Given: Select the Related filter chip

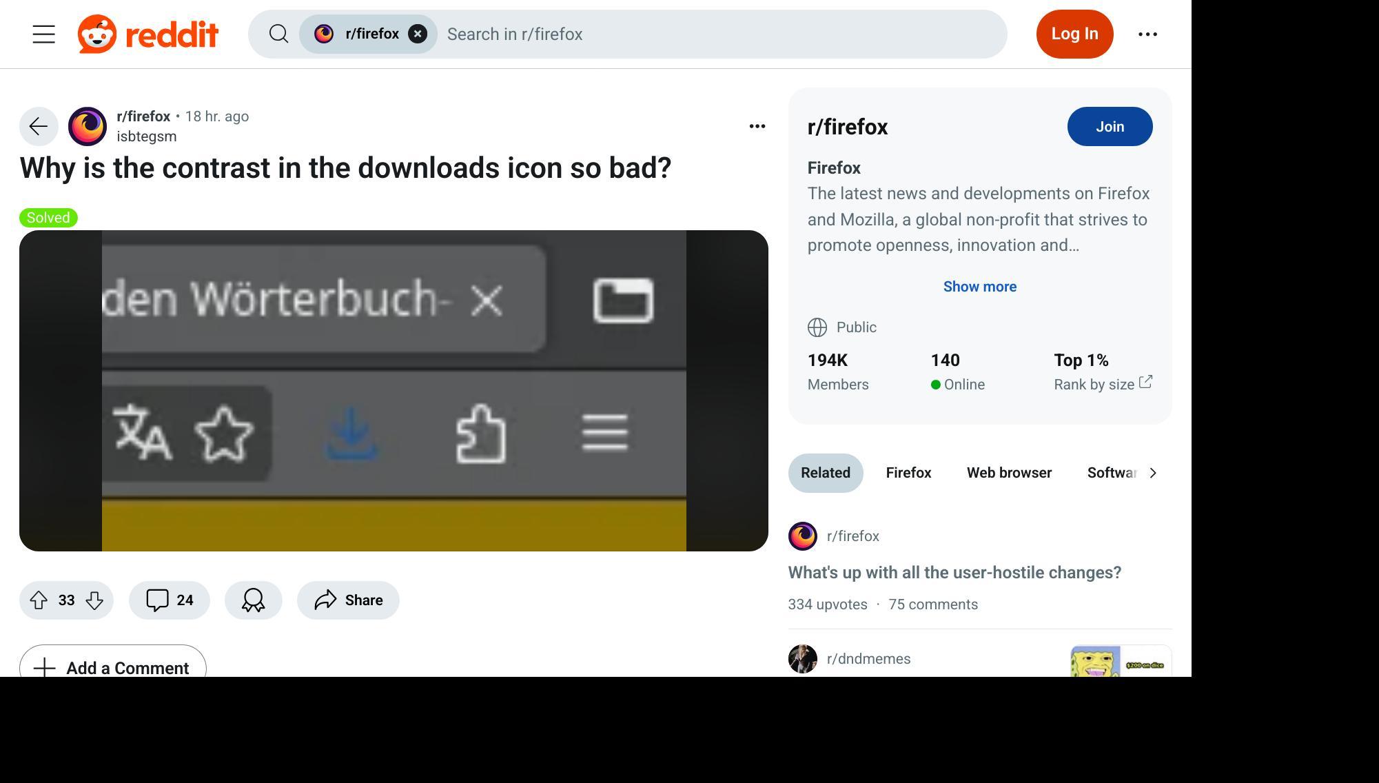Looking at the screenshot, I should point(825,473).
